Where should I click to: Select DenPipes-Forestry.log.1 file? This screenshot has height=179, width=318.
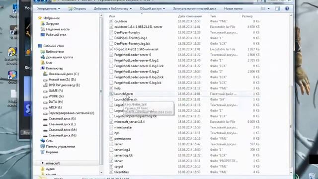(131, 38)
